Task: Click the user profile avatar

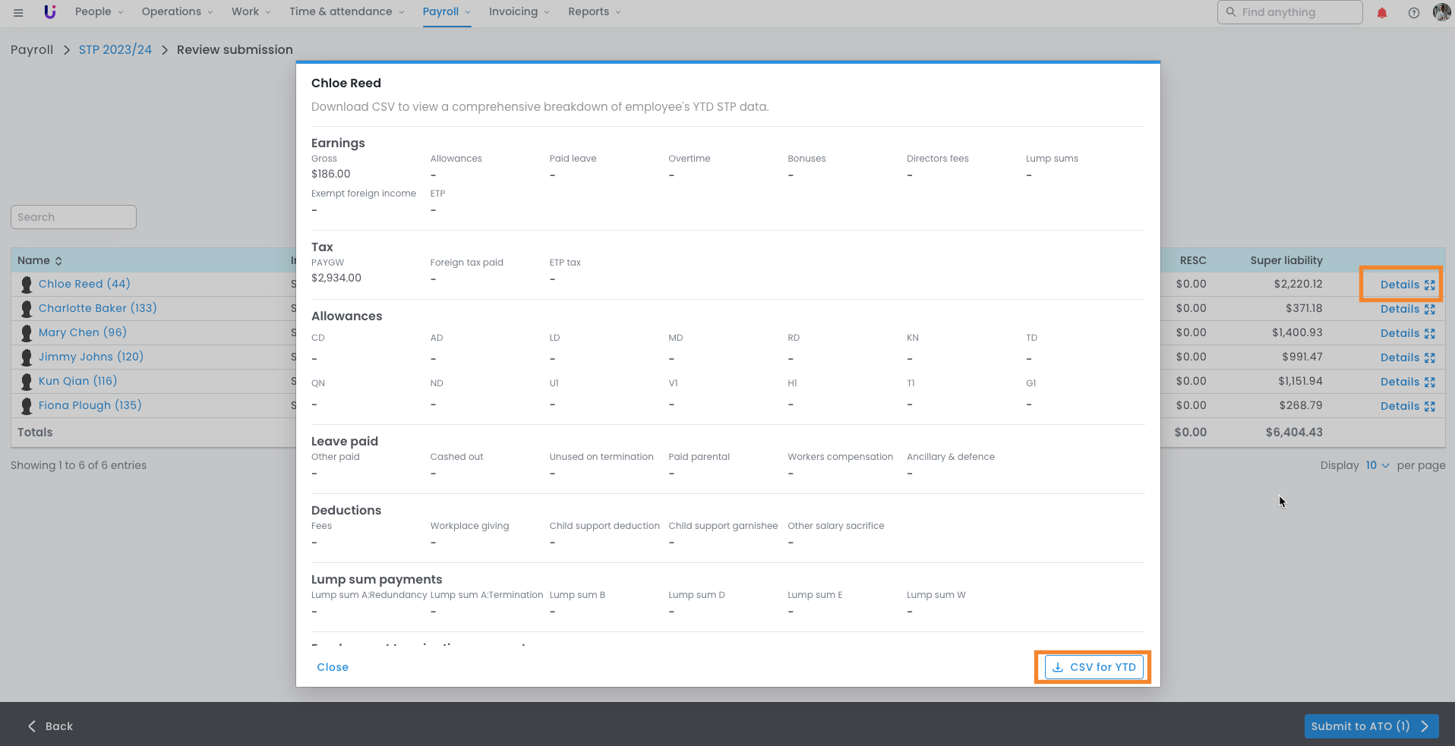Action: pos(1441,12)
